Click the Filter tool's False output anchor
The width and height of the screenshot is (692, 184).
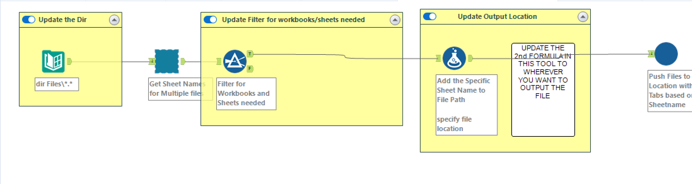point(250,68)
